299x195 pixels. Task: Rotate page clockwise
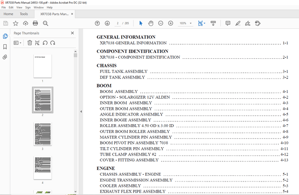click(53, 43)
